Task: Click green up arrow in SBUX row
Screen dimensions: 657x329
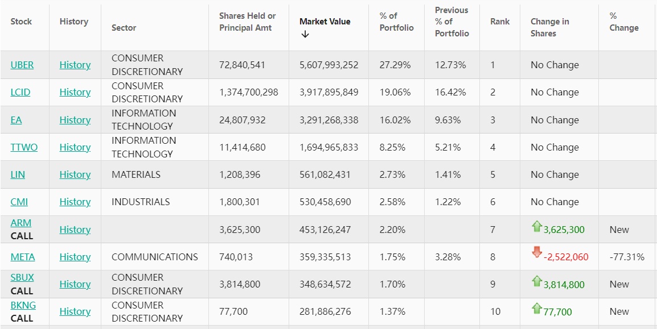Action: point(536,281)
